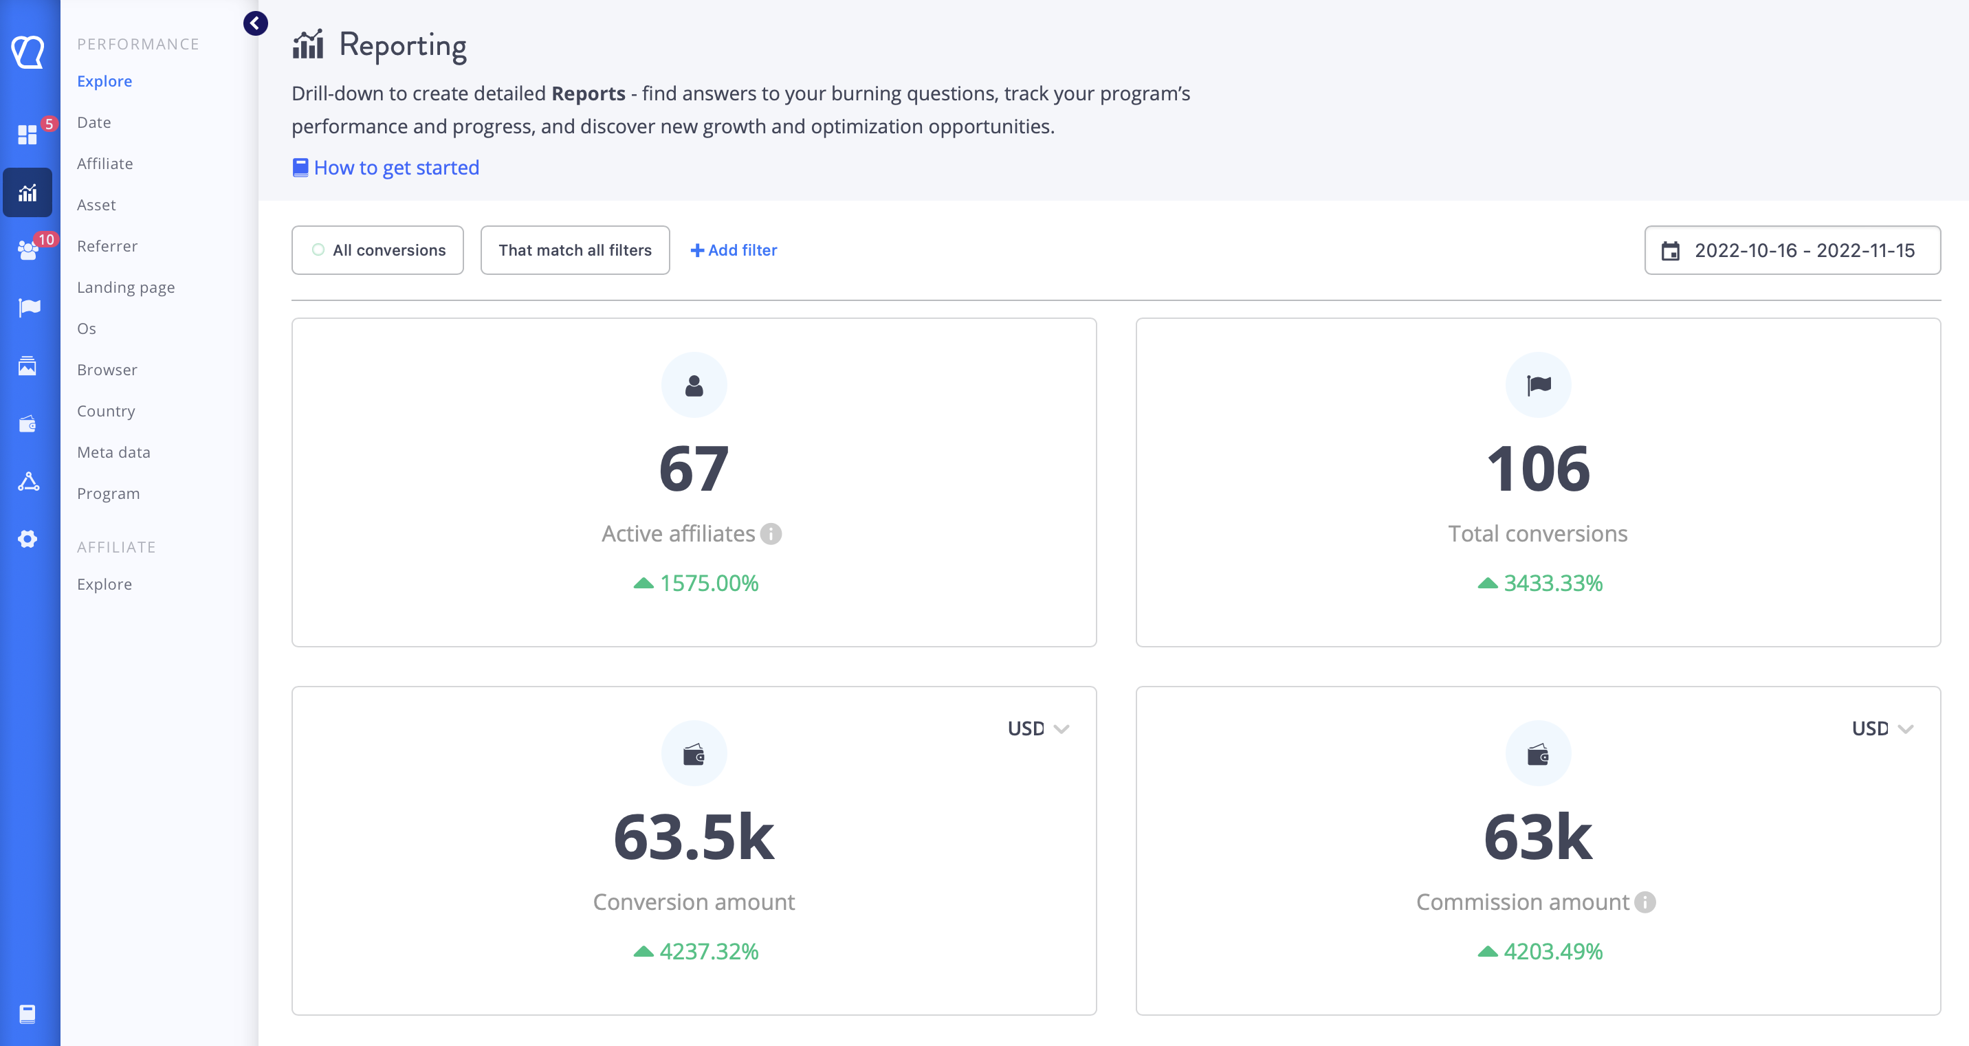Click the Add filter link
This screenshot has height=1046, width=1969.
[733, 250]
